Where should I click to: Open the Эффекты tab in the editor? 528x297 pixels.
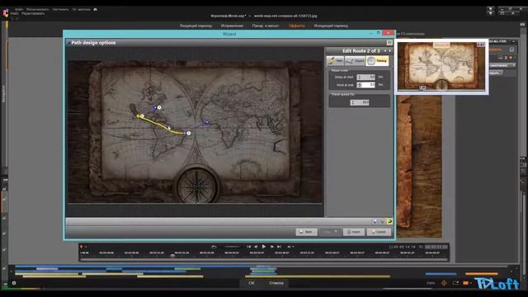coord(297,26)
